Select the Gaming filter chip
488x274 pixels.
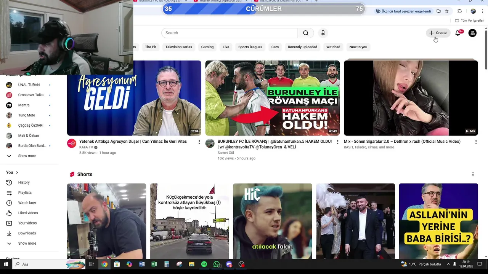coord(207,47)
